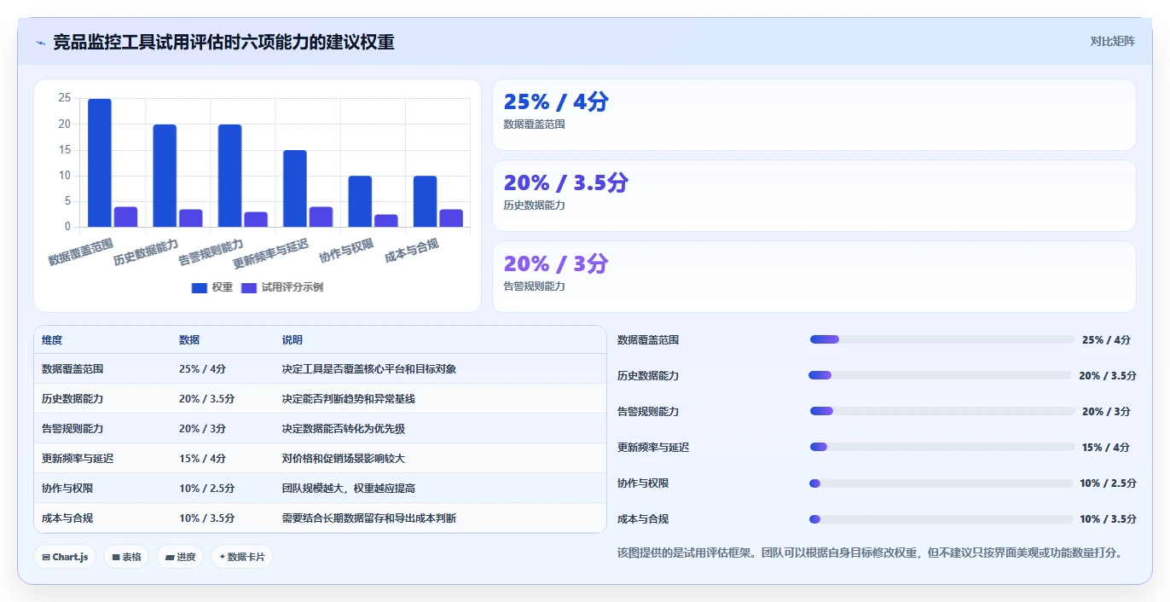
Task: Click the weight bar for 协作与权限
Action: tap(360, 201)
